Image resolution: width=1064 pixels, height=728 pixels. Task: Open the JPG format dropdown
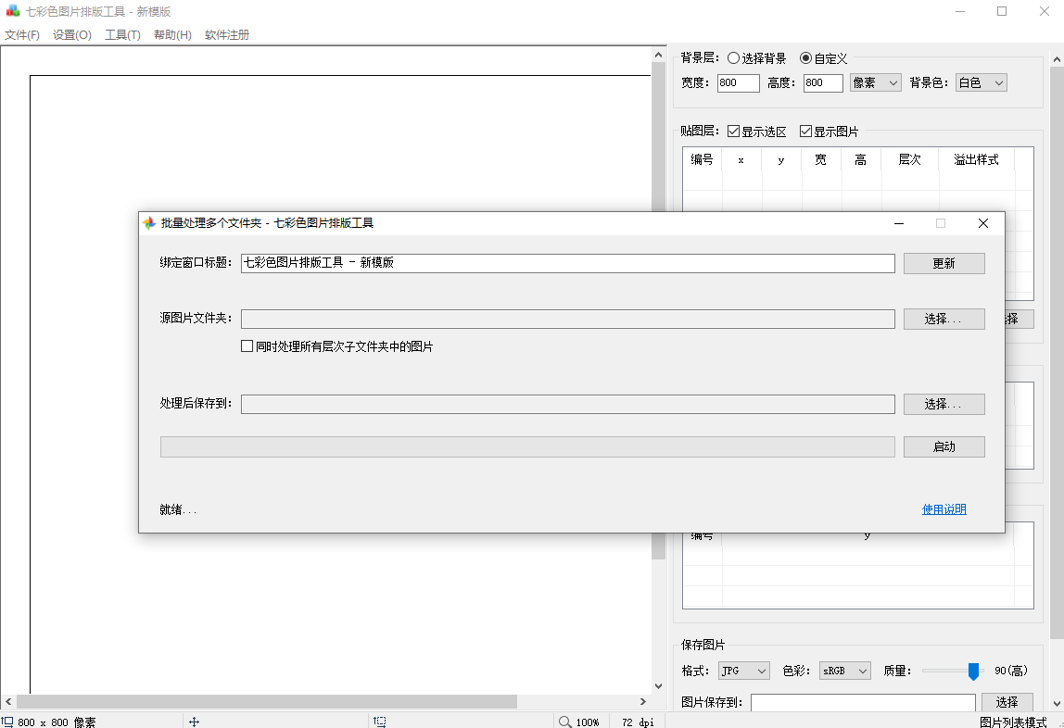[x=743, y=670]
